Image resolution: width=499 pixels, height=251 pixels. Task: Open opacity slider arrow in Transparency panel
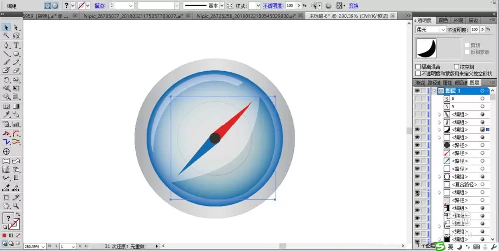pyautogui.click(x=483, y=29)
